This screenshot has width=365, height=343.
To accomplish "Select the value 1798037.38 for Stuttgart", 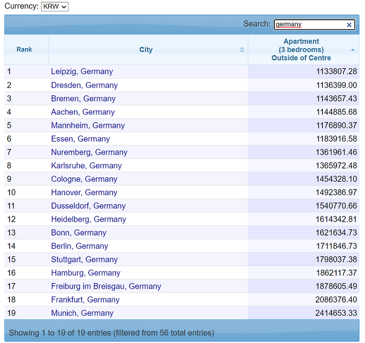I will tap(336, 259).
